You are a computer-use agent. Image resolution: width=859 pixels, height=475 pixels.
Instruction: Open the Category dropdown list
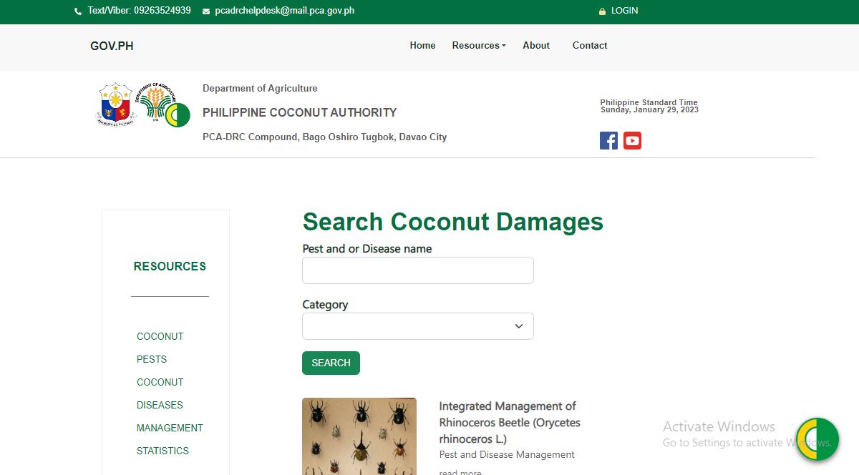[418, 326]
